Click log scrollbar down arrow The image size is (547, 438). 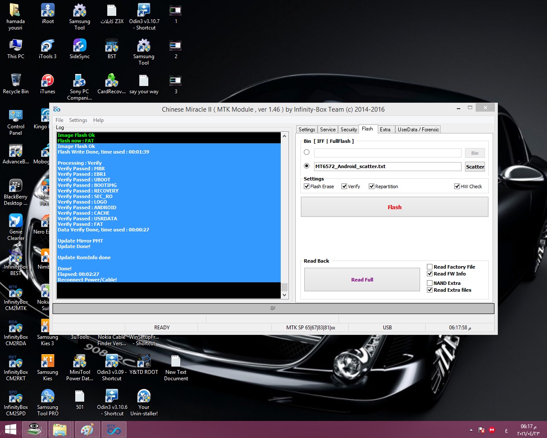[x=284, y=295]
